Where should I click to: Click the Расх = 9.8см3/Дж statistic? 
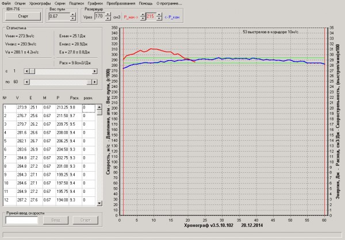[75, 63]
